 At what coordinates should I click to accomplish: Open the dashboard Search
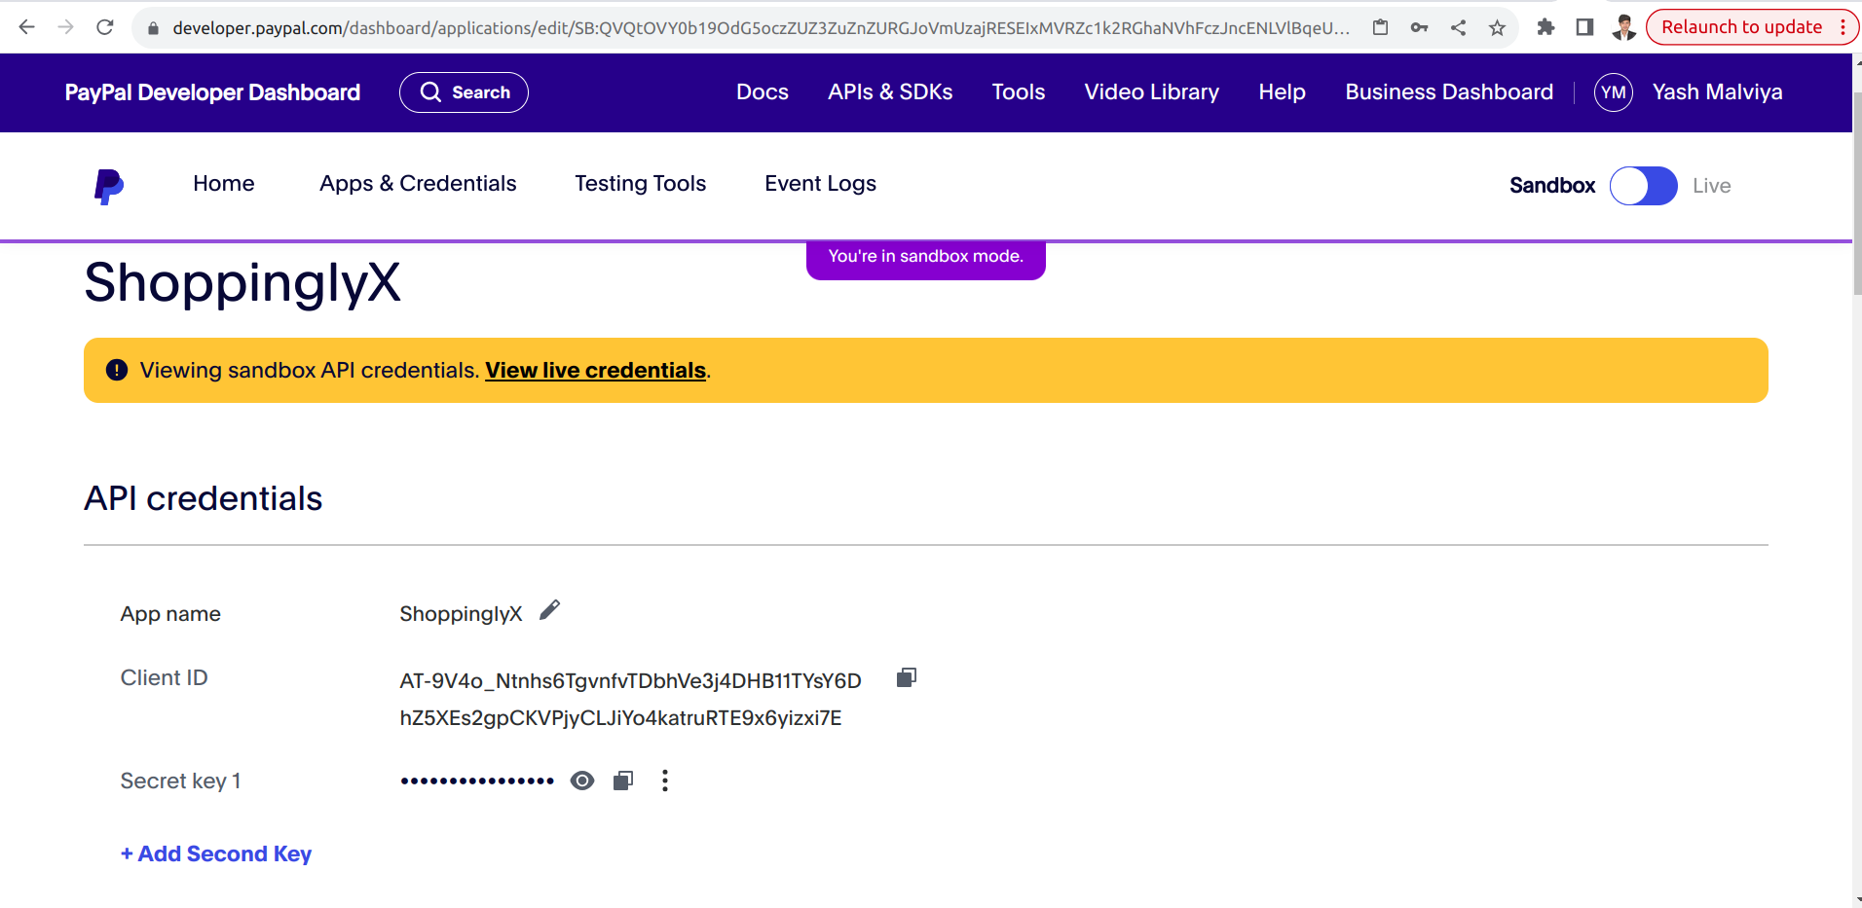[x=464, y=91]
